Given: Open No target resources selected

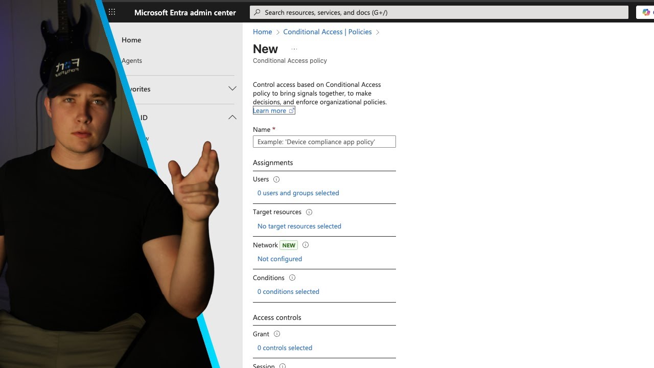Looking at the screenshot, I should (299, 226).
